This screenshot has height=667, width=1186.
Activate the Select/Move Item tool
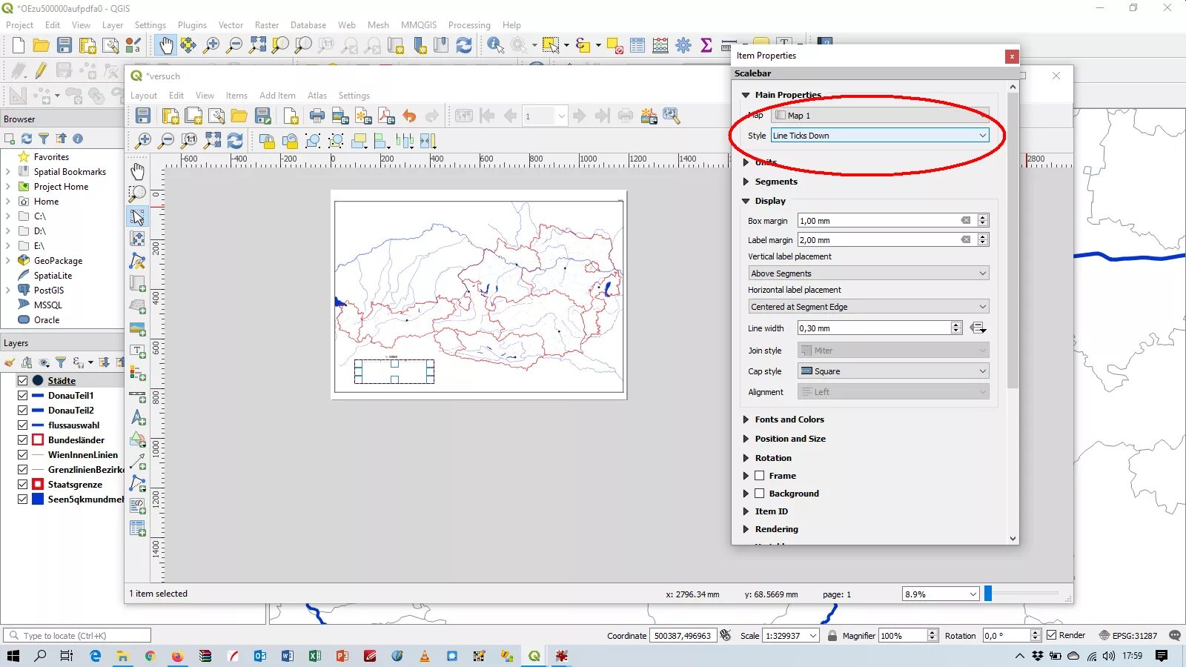pyautogui.click(x=138, y=216)
